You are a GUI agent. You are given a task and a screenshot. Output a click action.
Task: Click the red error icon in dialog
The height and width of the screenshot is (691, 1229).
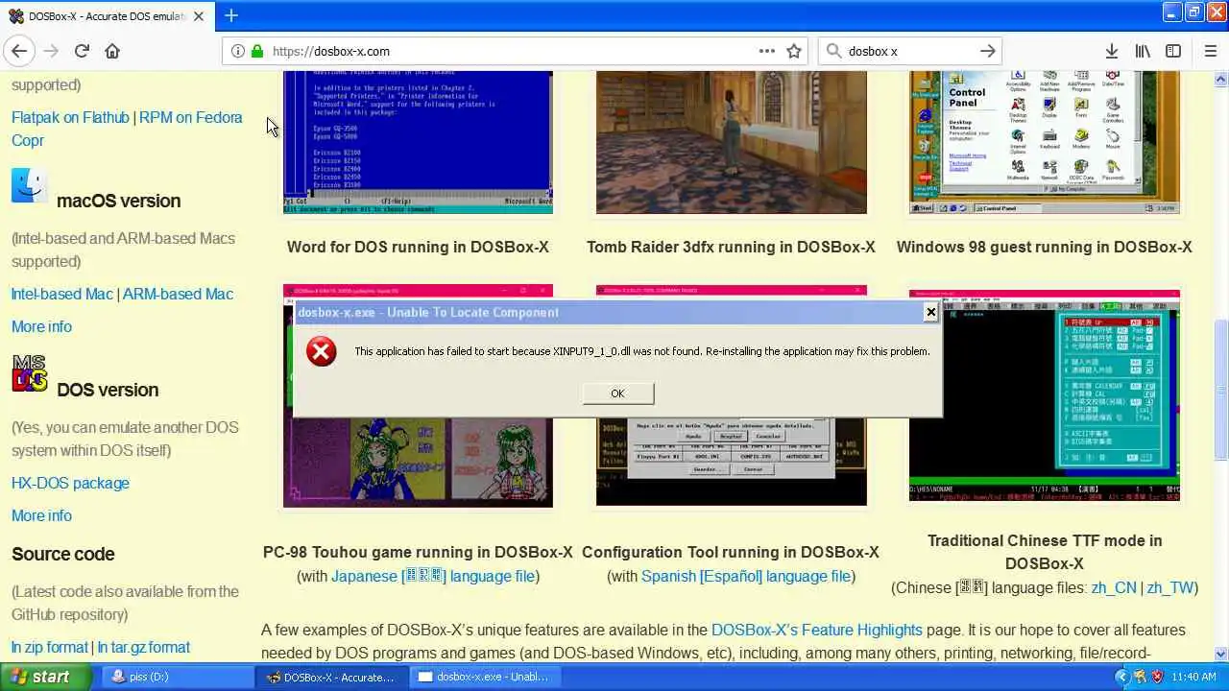[x=322, y=351]
